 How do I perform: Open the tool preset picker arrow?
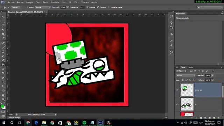[x=8, y=7]
